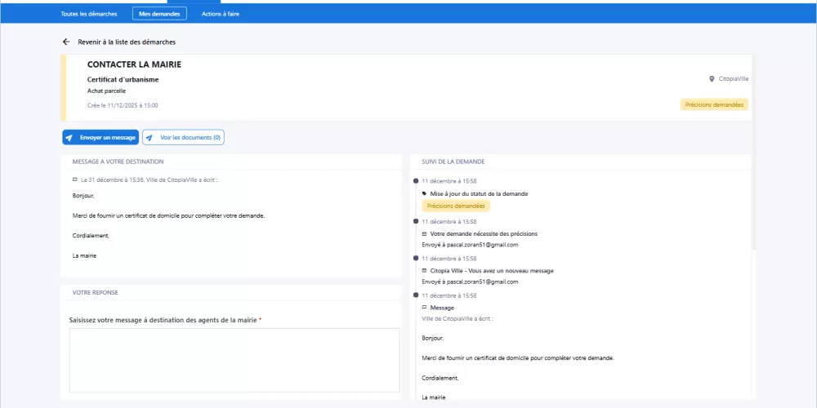Viewport: 817px width, 408px height.
Task: Switch to the 'Actions à faire' tab
Action: [221, 14]
